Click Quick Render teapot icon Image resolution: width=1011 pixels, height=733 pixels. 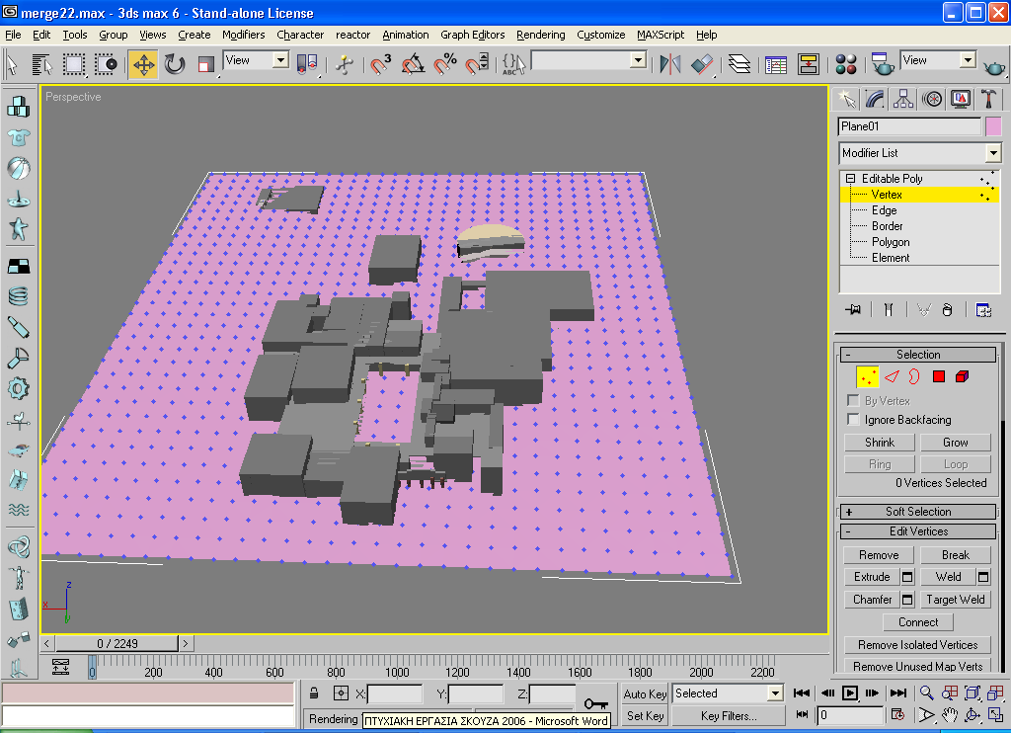[x=995, y=66]
